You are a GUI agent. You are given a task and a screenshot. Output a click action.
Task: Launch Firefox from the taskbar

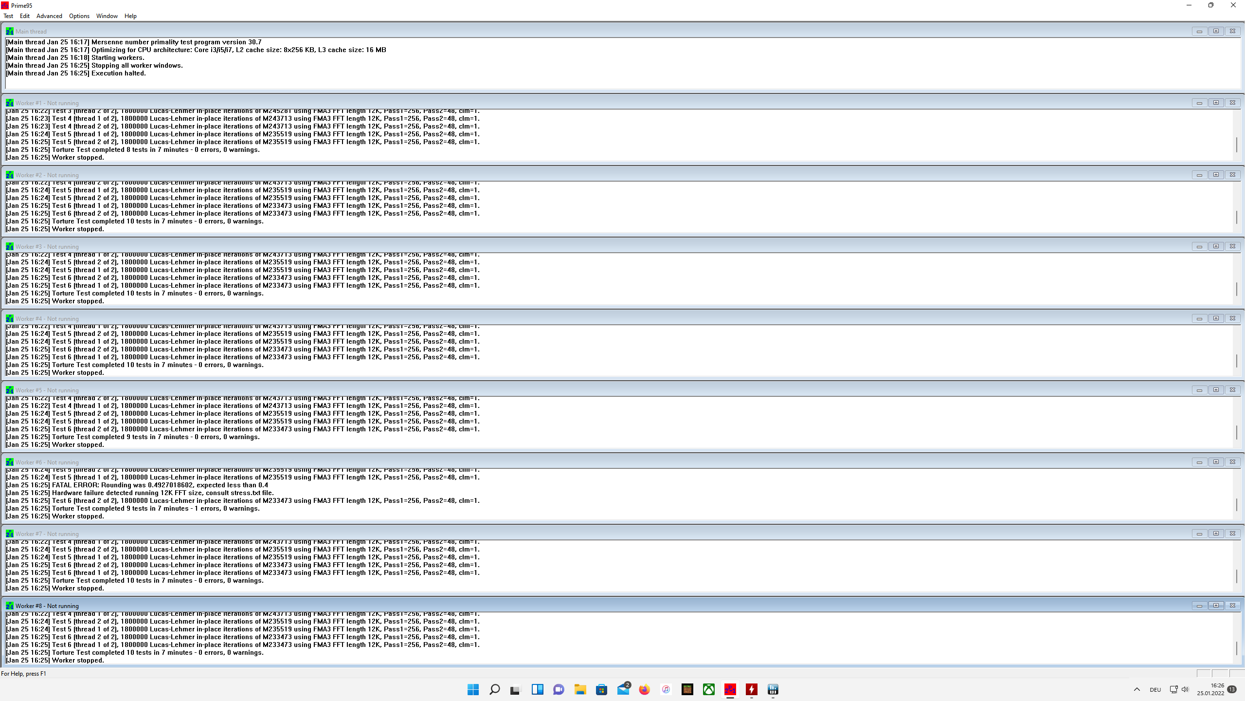click(x=644, y=689)
